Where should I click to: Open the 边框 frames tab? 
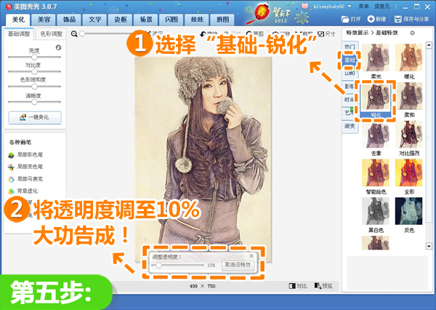pyautogui.click(x=121, y=20)
